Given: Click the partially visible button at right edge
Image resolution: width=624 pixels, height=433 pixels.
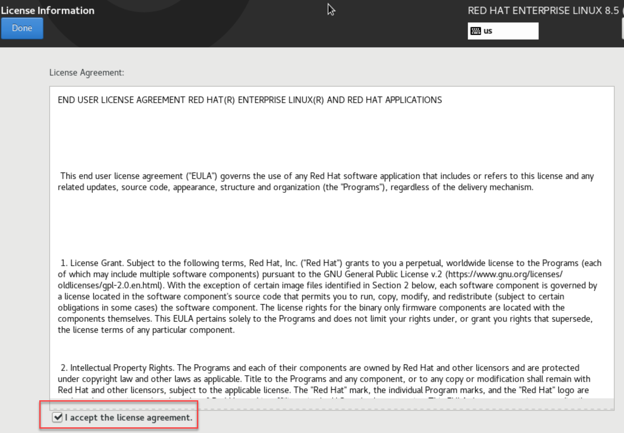Looking at the screenshot, I should coord(622,30).
